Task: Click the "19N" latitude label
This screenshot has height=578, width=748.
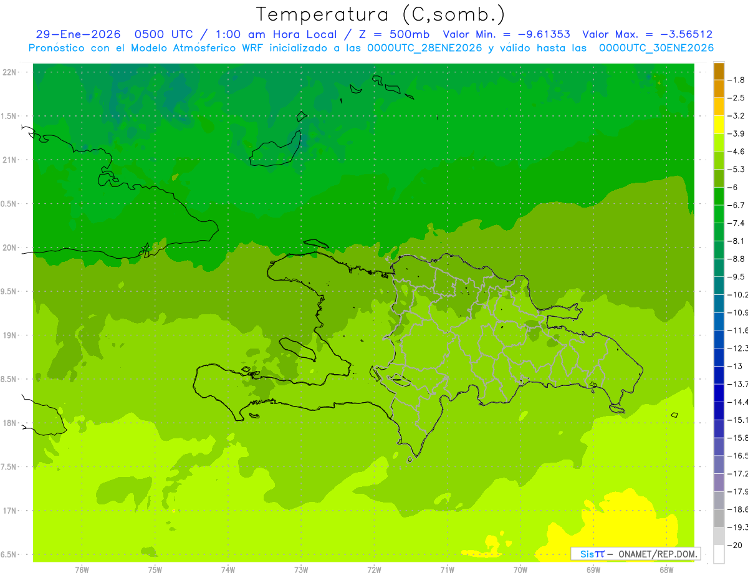Action: pyautogui.click(x=9, y=335)
